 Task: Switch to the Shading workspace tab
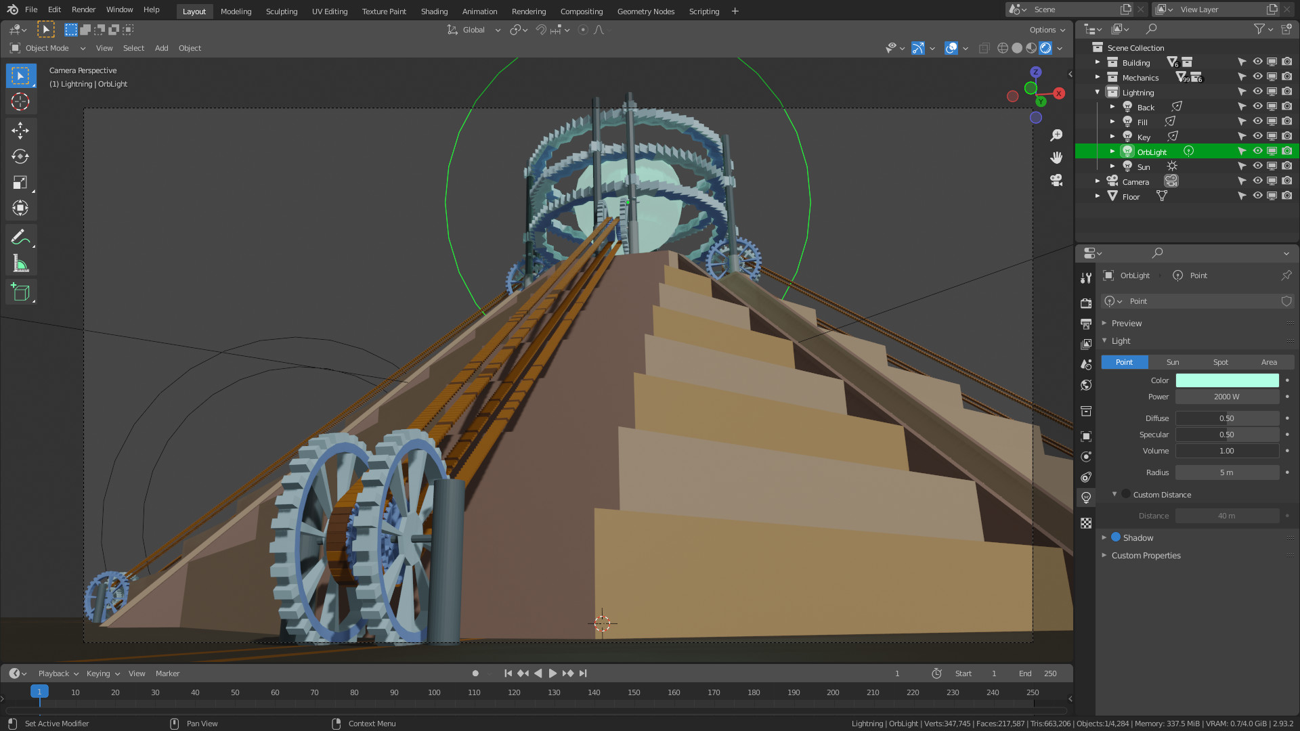pos(434,12)
